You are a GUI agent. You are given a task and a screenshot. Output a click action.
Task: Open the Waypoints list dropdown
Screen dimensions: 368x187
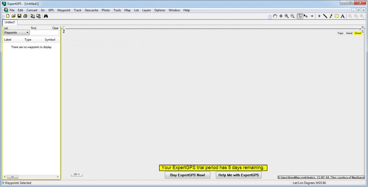pyautogui.click(x=16, y=32)
